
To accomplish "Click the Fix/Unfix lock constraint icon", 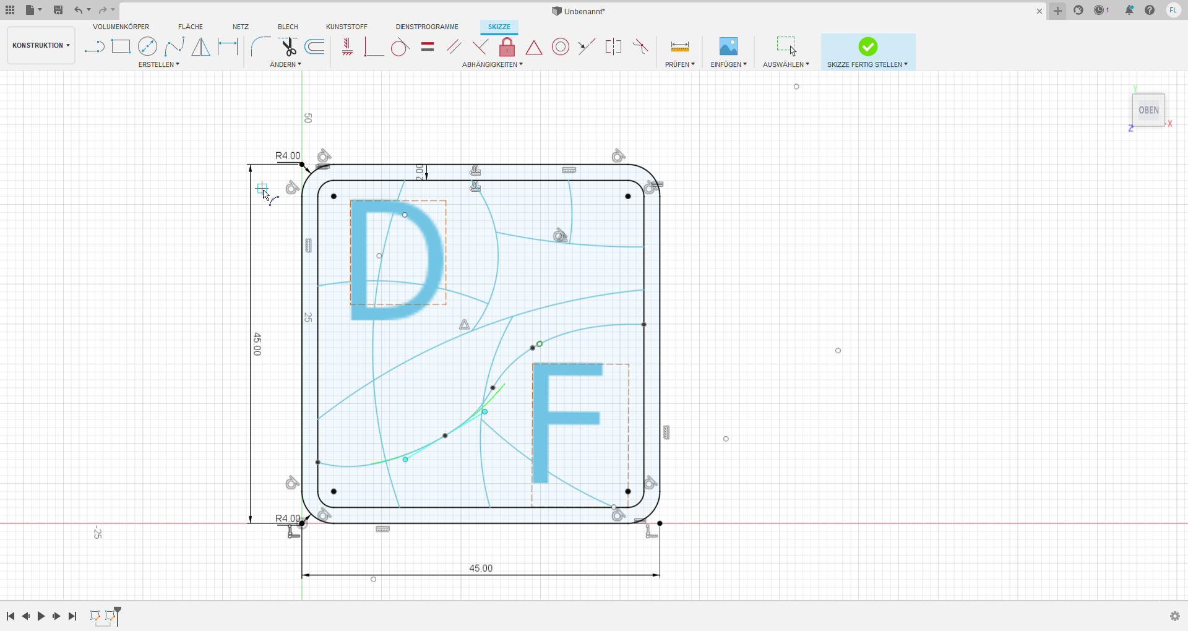I will 507,47.
